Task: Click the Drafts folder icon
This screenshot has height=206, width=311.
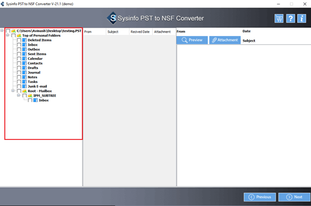Action: coord(24,68)
